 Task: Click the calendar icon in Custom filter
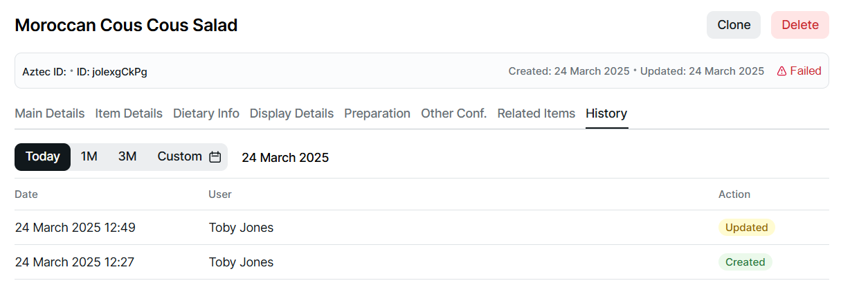pos(215,157)
